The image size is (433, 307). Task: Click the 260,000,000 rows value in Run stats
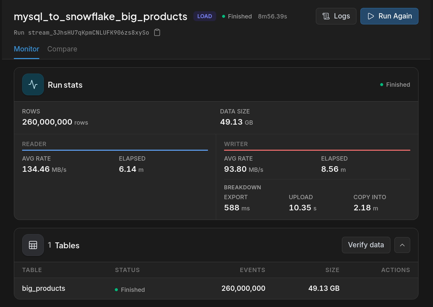(55, 122)
